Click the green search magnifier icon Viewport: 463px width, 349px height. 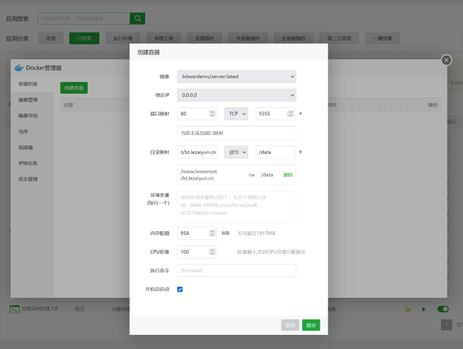coord(137,18)
